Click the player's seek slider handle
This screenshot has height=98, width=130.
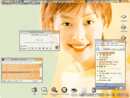[x=52, y=43]
